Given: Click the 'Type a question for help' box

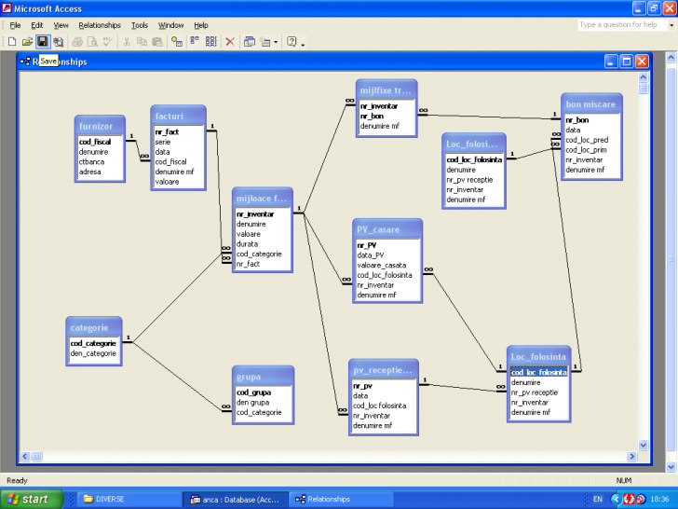Looking at the screenshot, I should point(623,25).
